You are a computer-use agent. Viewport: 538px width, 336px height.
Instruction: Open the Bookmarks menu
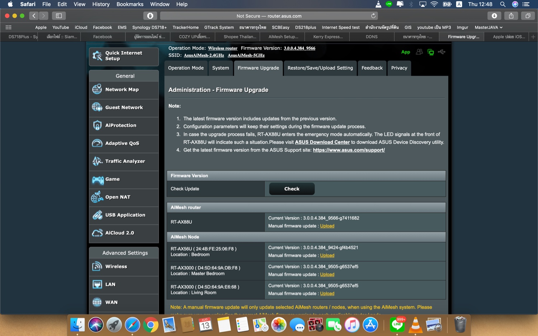(x=130, y=4)
